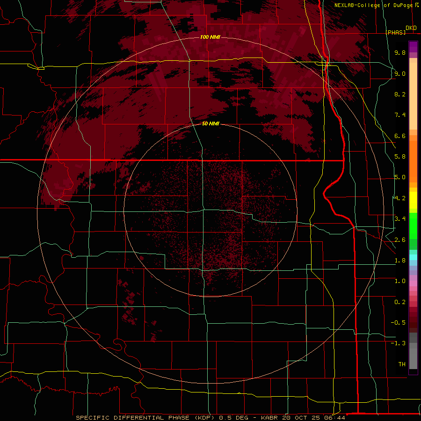Click the TH label at the scale bottom
This screenshot has width=421, height=421.
(402, 364)
